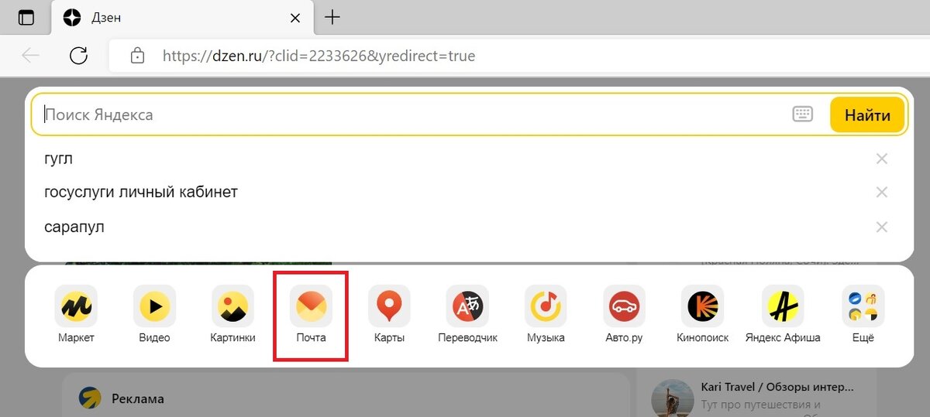Select the 'гугл' search suggestion

pyautogui.click(x=59, y=159)
